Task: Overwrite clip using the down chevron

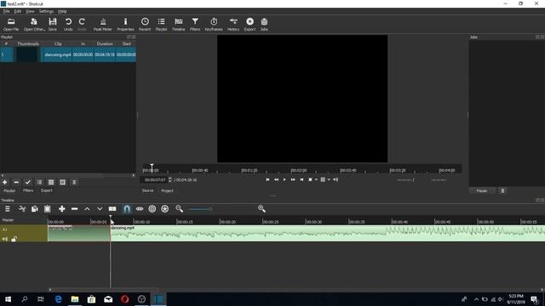Action: click(x=100, y=209)
